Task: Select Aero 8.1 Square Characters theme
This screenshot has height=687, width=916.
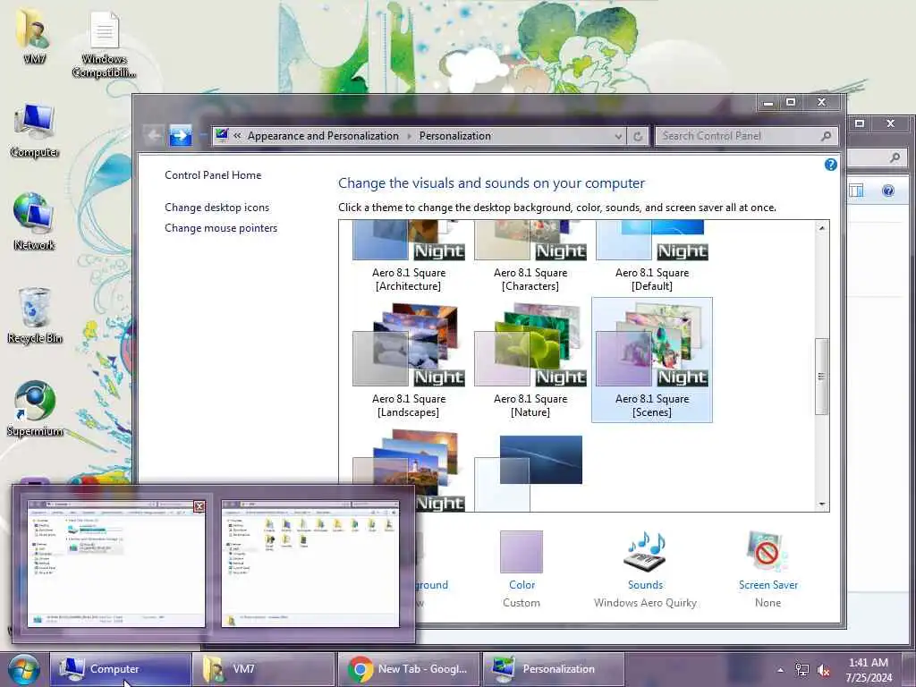Action: tap(530, 257)
